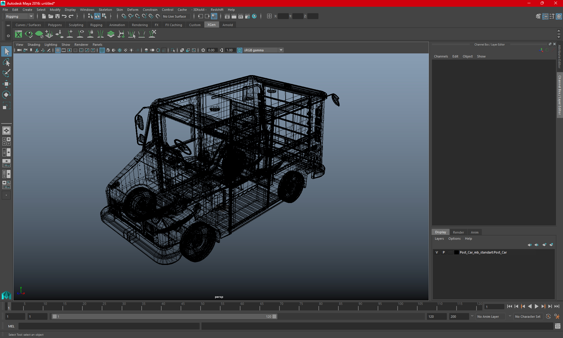The width and height of the screenshot is (563, 338).
Task: Click the auto keyframe toggle icon
Action: (548, 317)
